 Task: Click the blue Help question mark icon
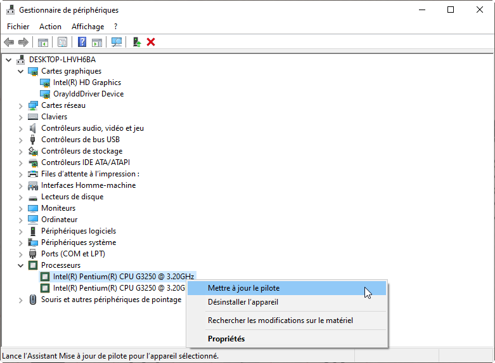82,42
